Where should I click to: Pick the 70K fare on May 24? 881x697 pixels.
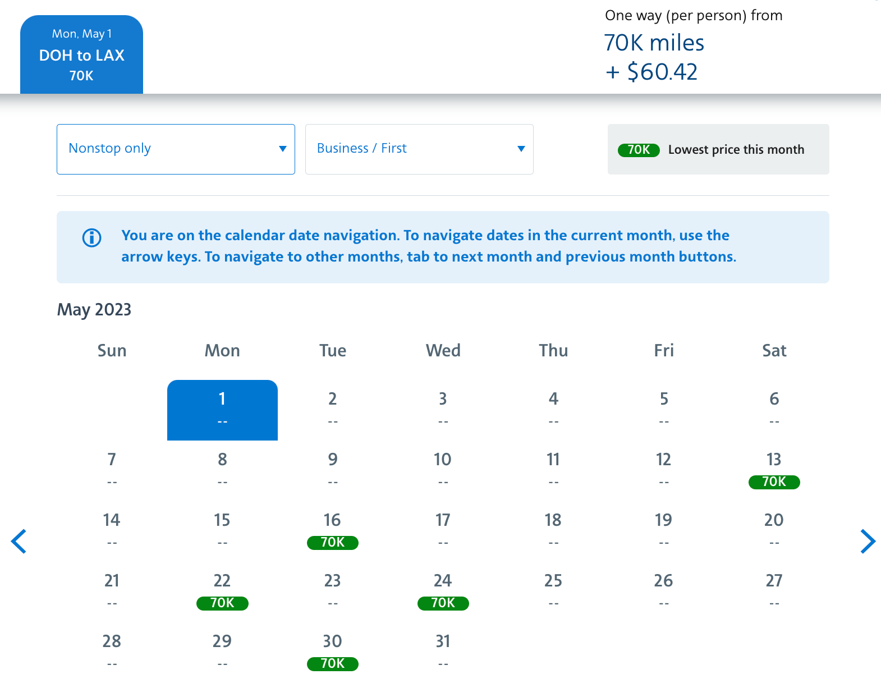[x=443, y=603]
